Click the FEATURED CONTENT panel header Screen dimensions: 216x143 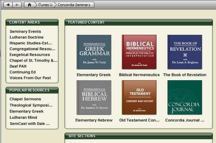tap(139, 22)
